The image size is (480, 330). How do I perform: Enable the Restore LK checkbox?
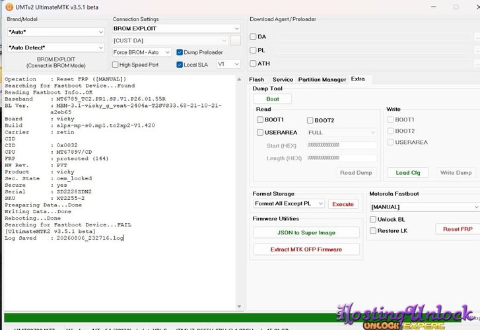point(373,230)
